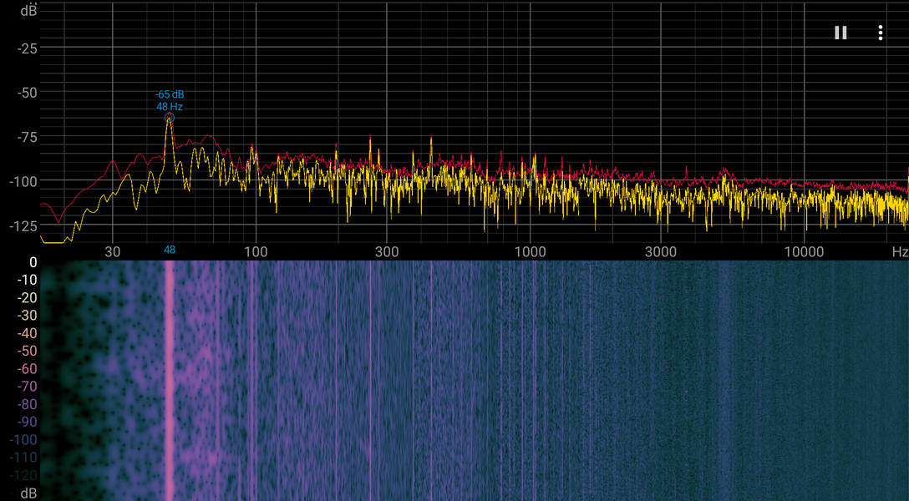Click the -80 spectrogram color scale label
This screenshot has height=501, width=909.
(x=26, y=403)
